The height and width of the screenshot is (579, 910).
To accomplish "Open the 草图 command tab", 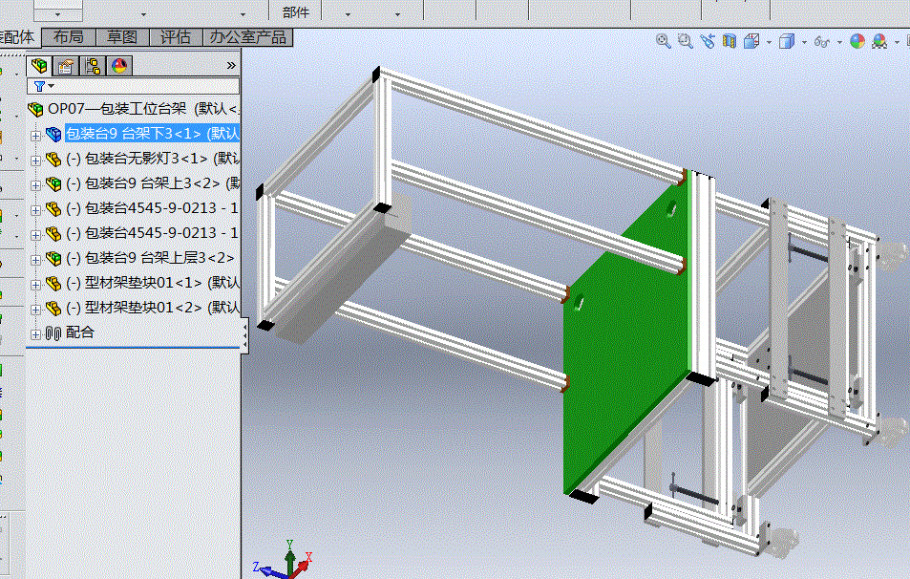I will pyautogui.click(x=122, y=37).
